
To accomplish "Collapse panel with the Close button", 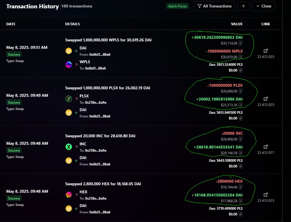I will [x=263, y=6].
